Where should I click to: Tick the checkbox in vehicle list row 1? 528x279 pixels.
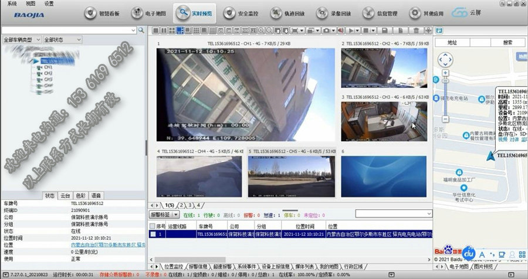(153, 234)
